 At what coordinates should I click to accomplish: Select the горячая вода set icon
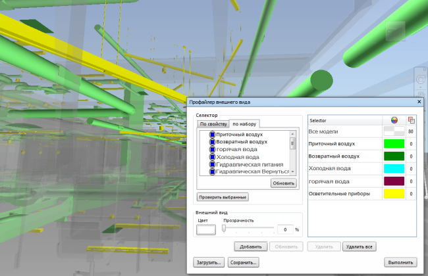click(212, 150)
